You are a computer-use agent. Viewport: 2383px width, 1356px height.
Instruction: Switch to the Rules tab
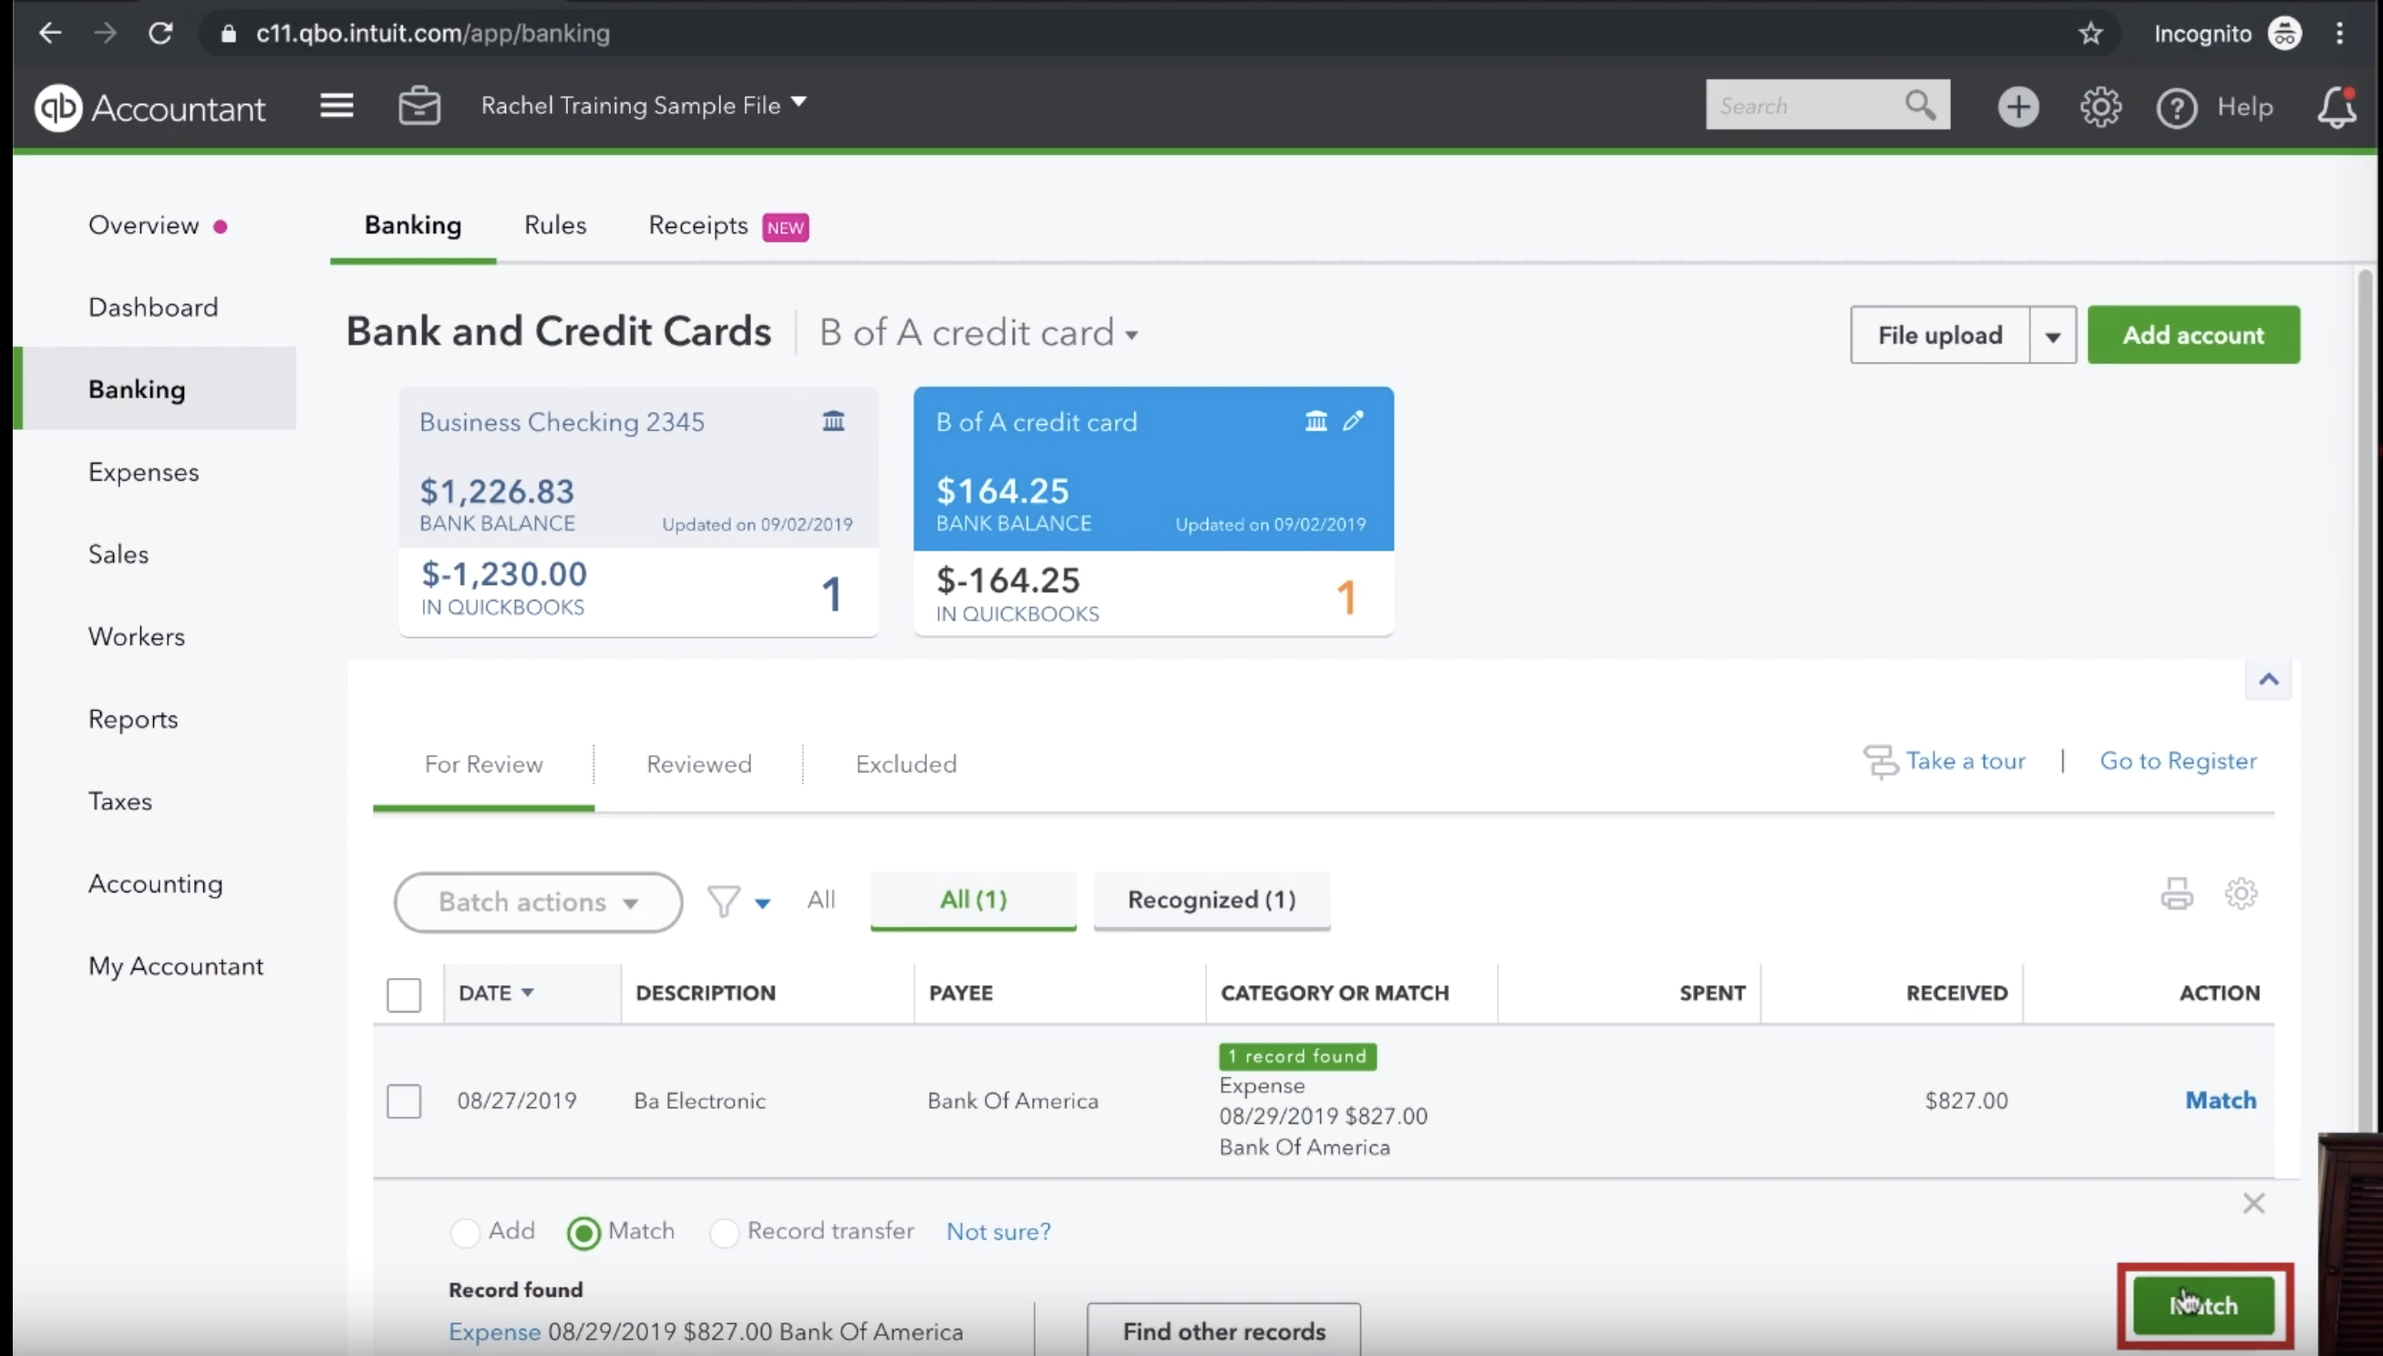coord(555,225)
